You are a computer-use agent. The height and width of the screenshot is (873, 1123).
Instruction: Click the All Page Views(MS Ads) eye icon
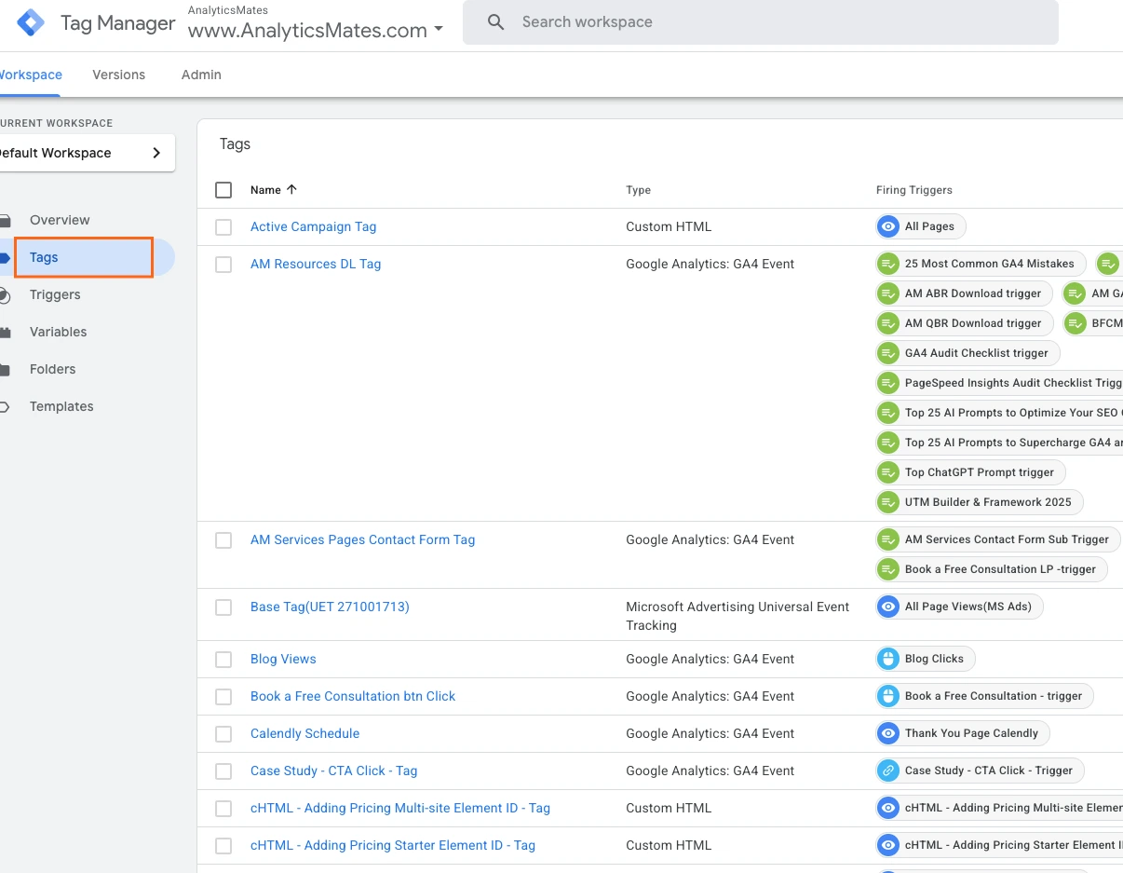888,607
